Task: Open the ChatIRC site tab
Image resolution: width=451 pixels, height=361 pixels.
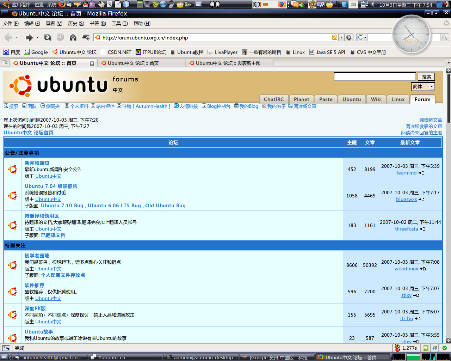Action: coord(274,99)
